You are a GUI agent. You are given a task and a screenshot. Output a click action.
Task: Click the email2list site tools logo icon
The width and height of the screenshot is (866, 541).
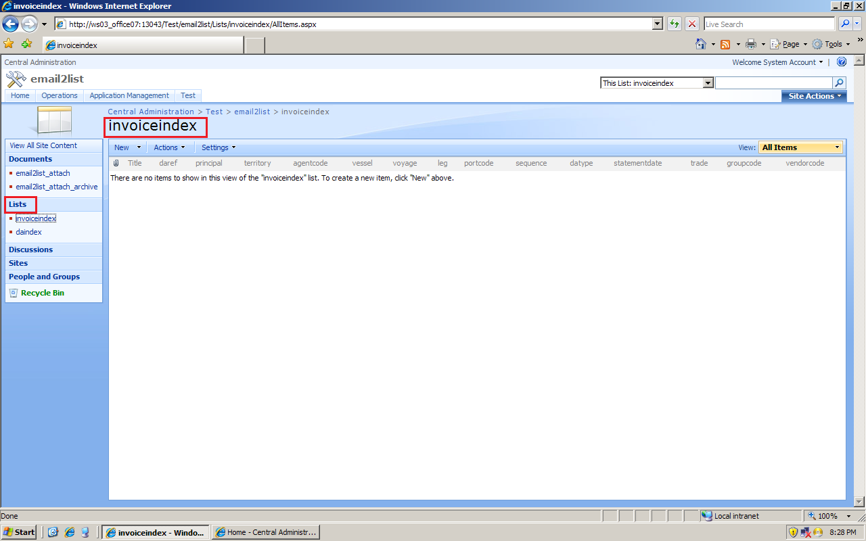point(16,79)
